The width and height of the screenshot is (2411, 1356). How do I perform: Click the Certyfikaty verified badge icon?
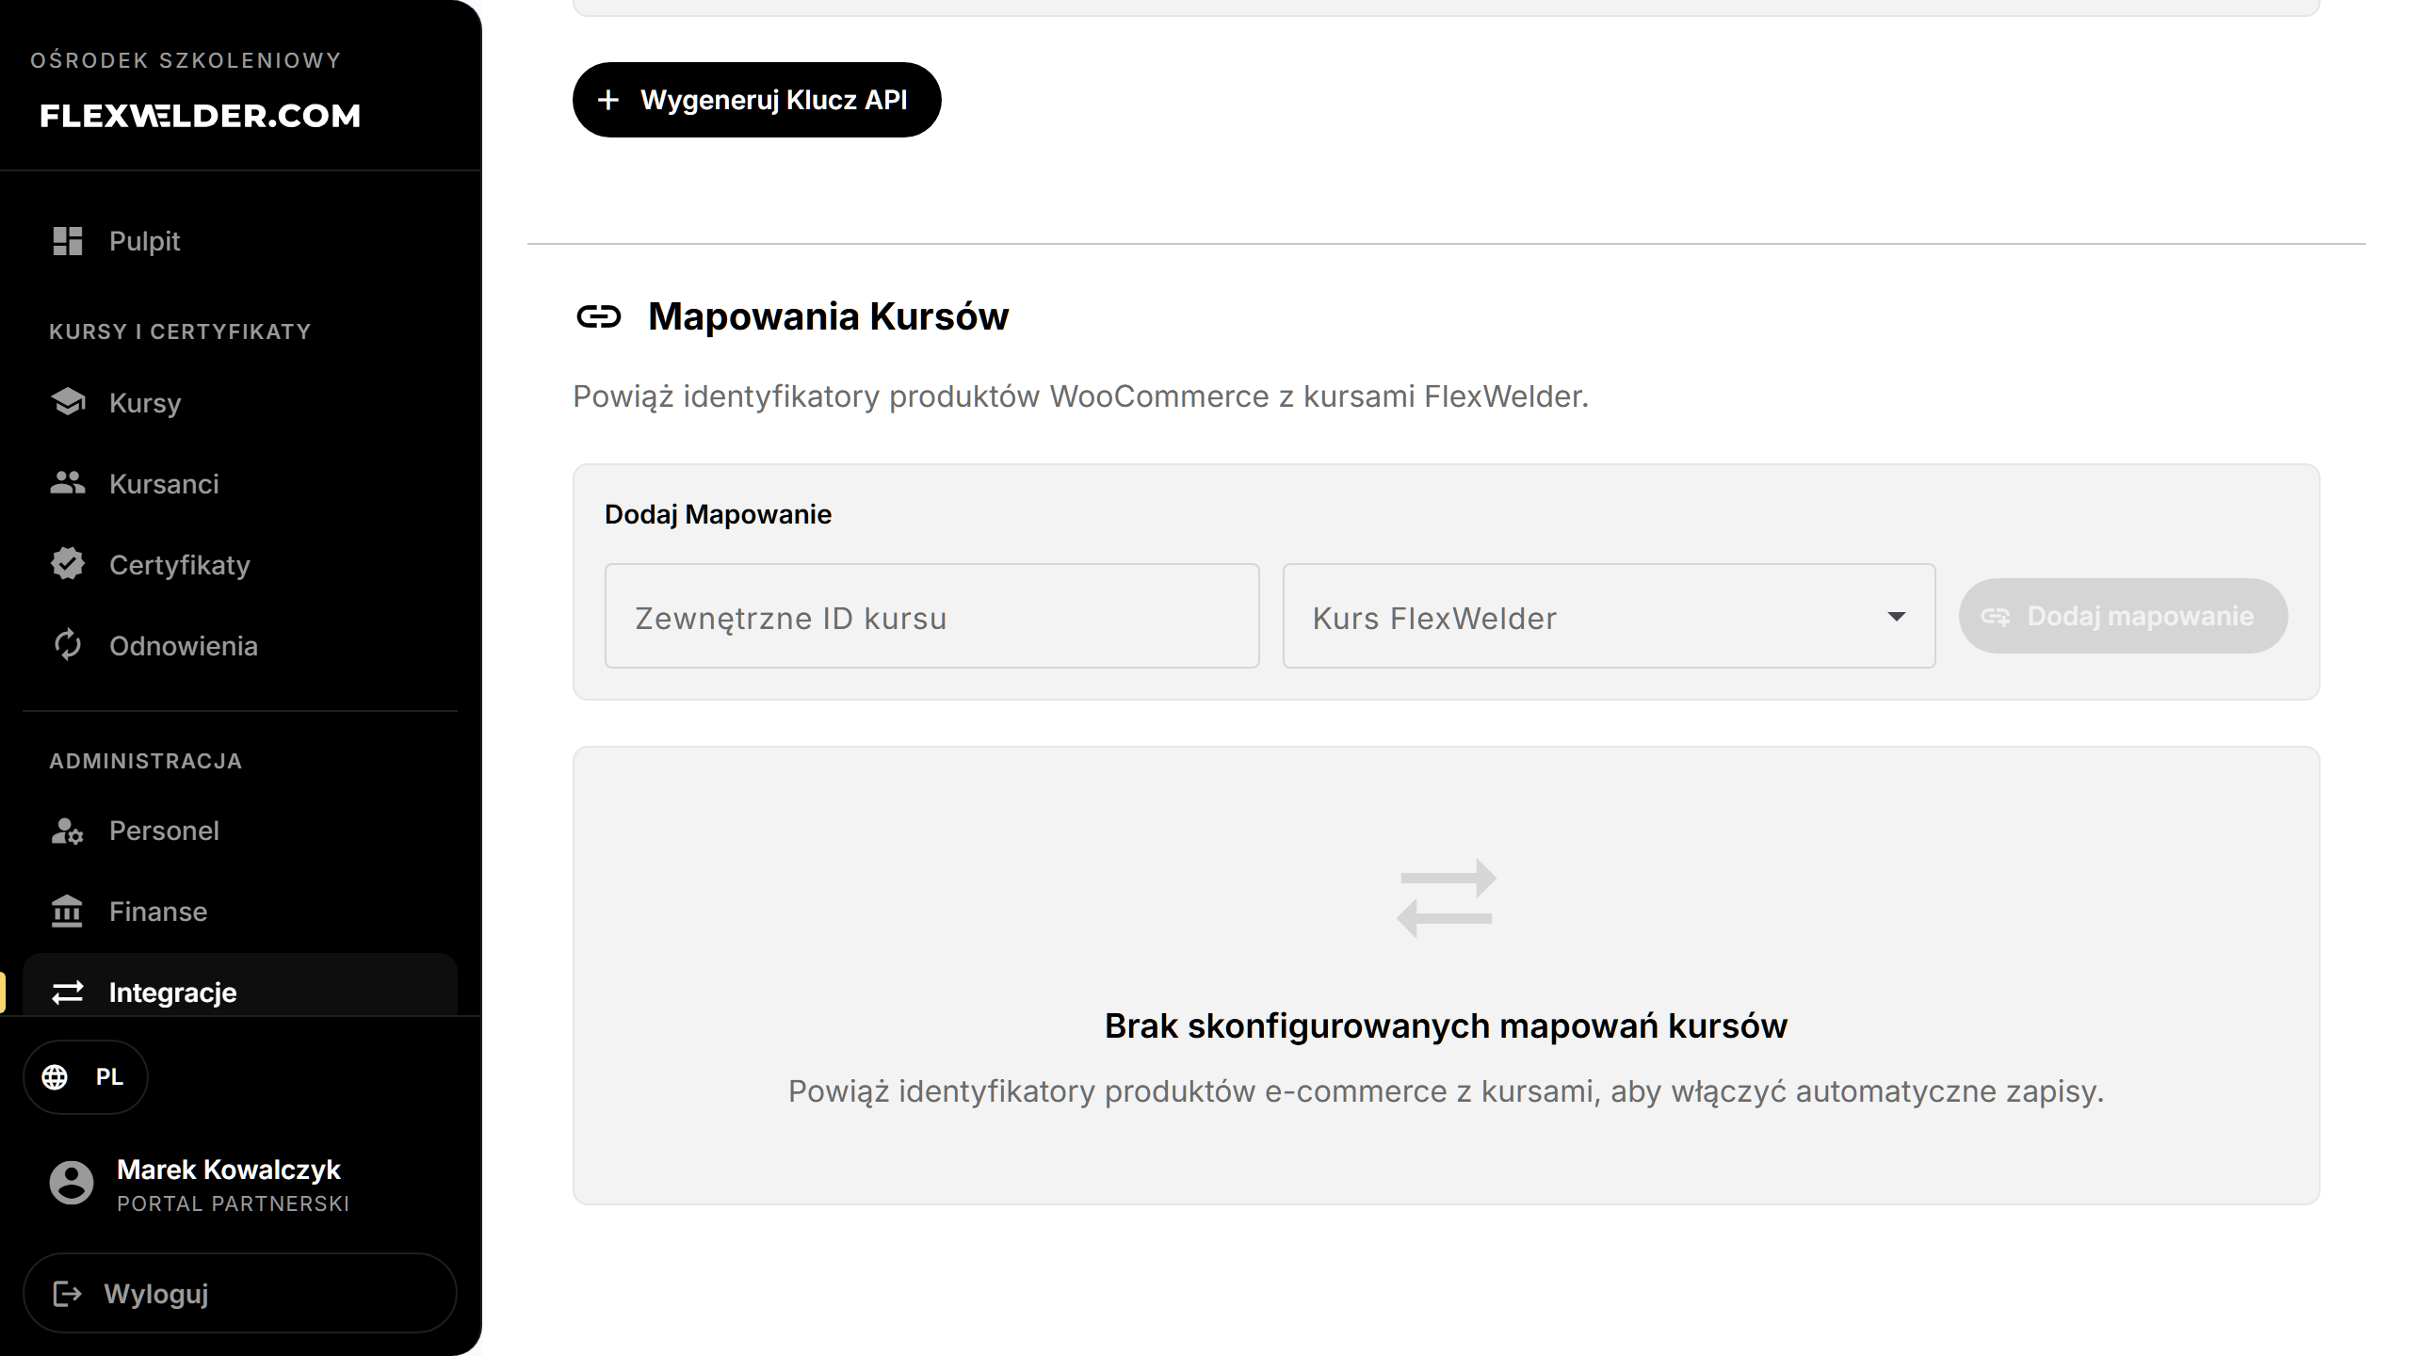pos(68,564)
